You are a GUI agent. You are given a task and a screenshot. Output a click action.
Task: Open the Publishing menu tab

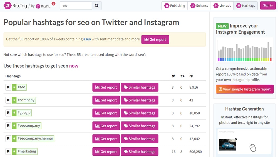[x=175, y=6]
